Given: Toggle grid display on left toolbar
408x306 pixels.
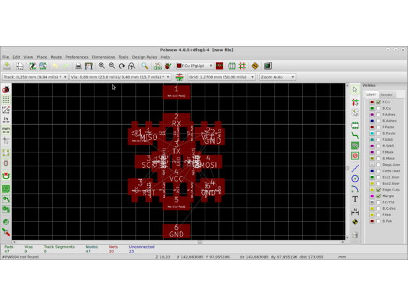Looking at the screenshot, I should click(6, 99).
